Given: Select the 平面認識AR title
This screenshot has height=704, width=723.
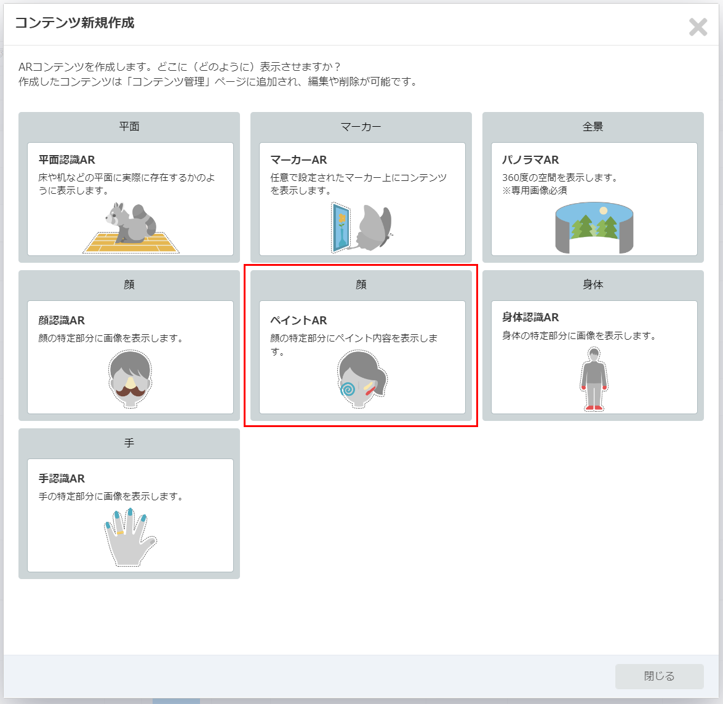Looking at the screenshot, I should pos(67,160).
